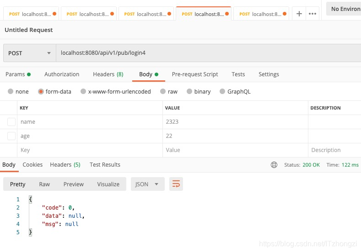Image resolution: width=361 pixels, height=252 pixels.
Task: Open the Headers (8) request tab
Action: click(108, 74)
